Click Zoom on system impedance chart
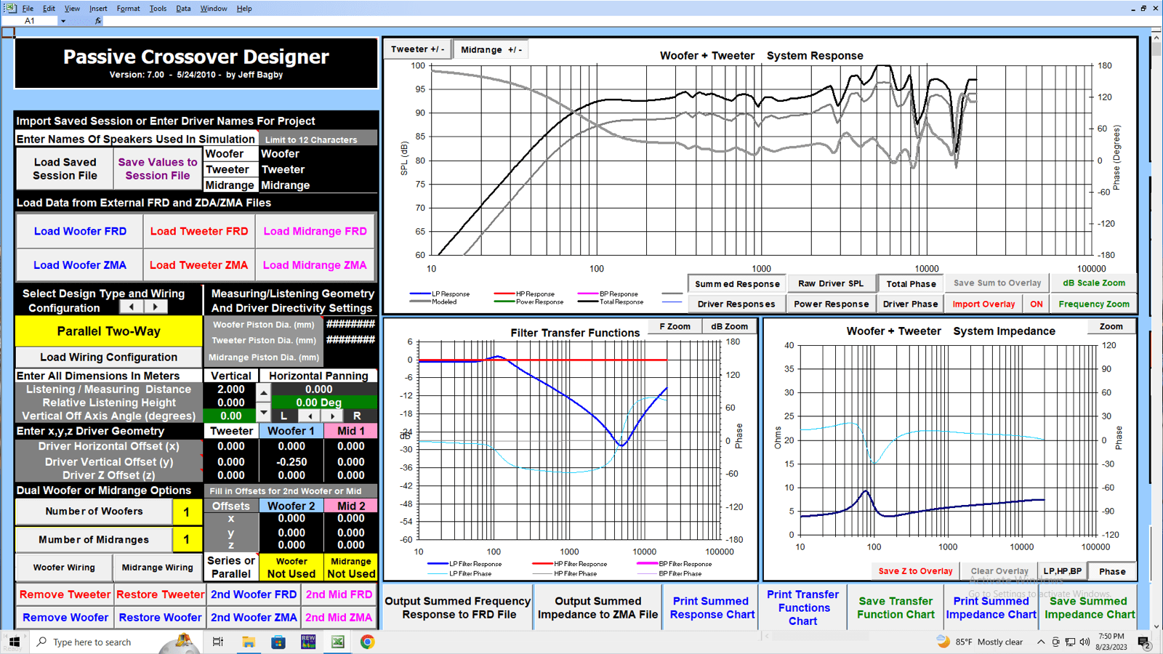1163x654 pixels. pyautogui.click(x=1111, y=326)
